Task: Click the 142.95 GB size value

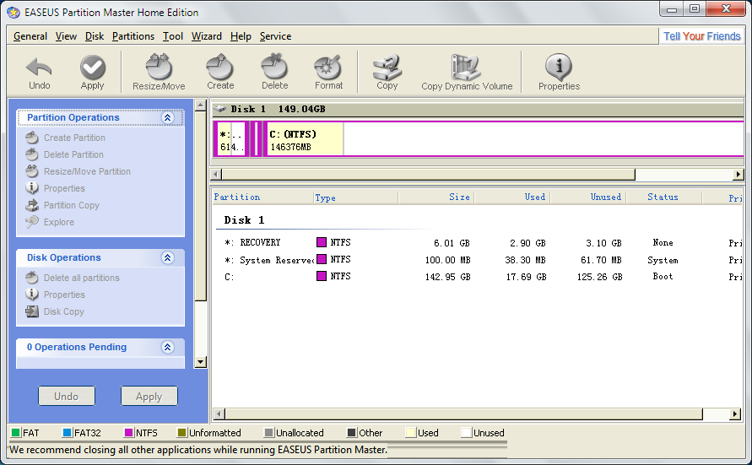Action: point(447,277)
